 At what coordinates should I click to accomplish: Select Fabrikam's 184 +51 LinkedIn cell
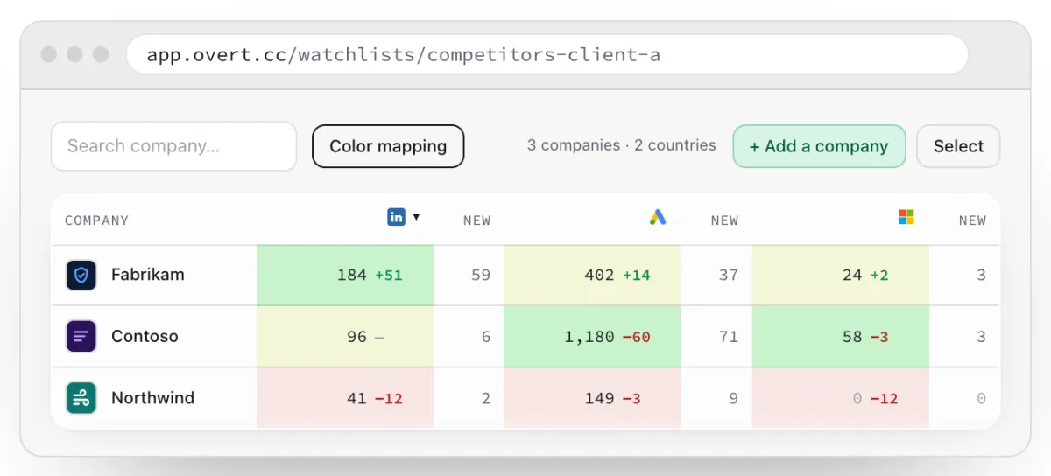click(345, 275)
